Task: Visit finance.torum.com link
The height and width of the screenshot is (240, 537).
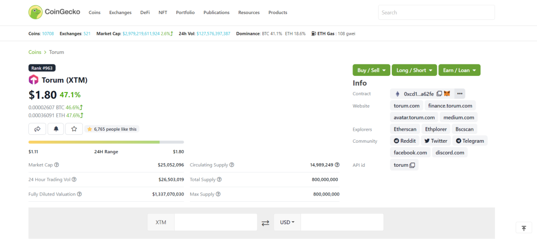Action: tap(450, 106)
